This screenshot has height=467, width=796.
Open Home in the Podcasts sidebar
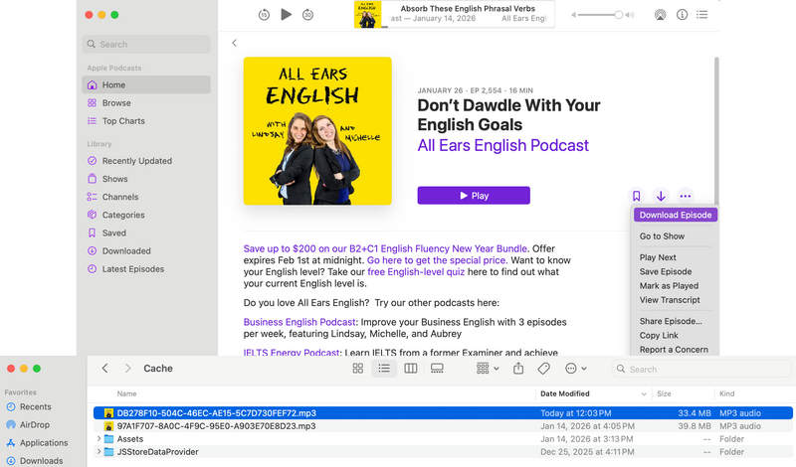coord(146,84)
